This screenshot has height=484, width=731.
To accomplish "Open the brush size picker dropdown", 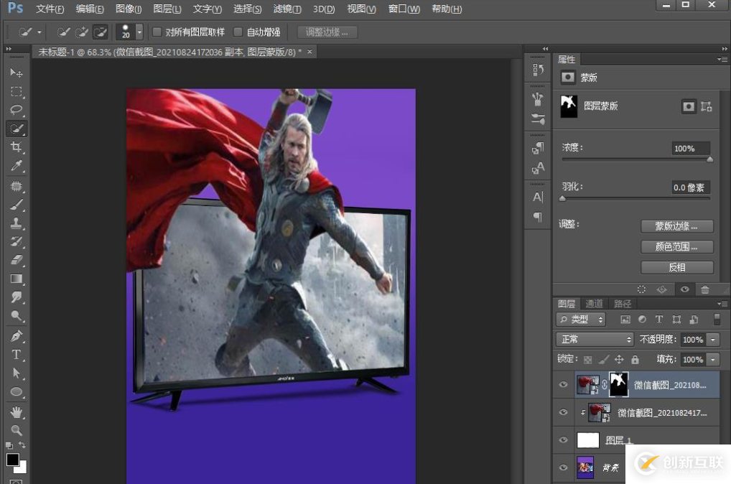I will (x=139, y=32).
